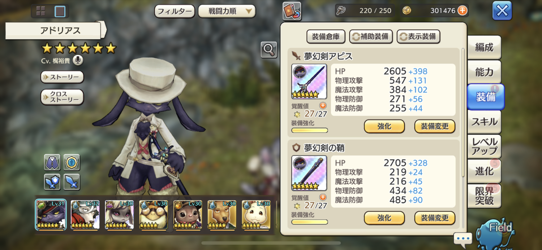
Task: Click the magnifying glass zoom icon
Action: click(269, 50)
